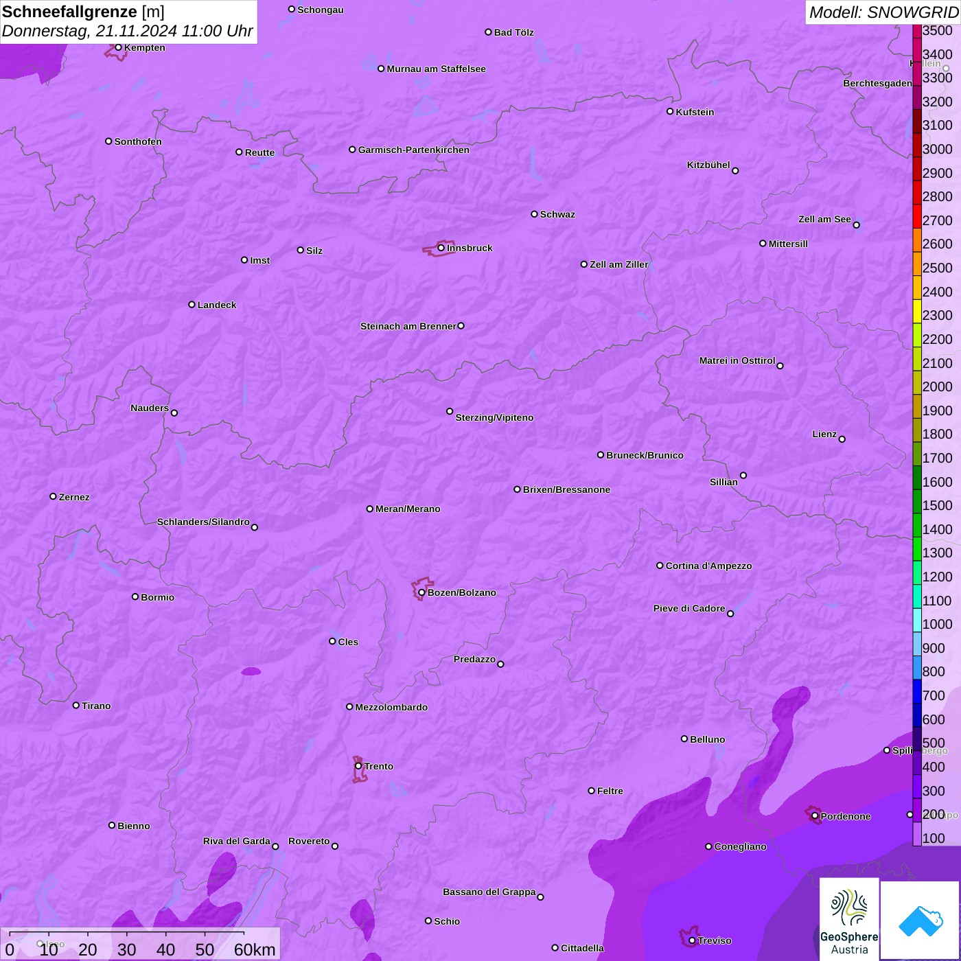Image resolution: width=961 pixels, height=961 pixels.
Task: Click the date Donnerstag, 21.11.2024 11:00 Uhr
Action: pos(128,31)
